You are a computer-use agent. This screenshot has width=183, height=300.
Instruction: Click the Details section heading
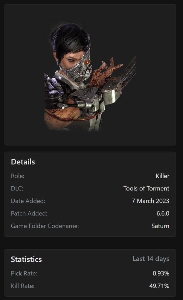click(23, 162)
